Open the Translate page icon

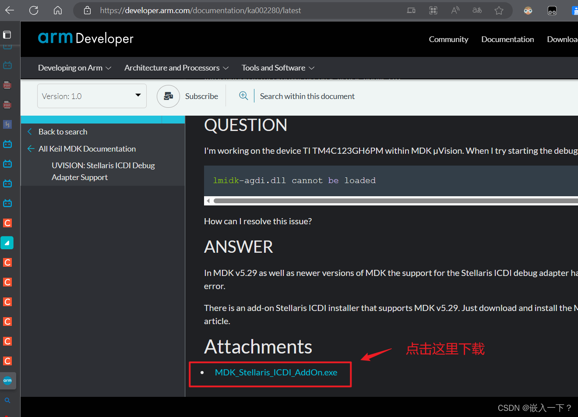pyautogui.click(x=477, y=10)
